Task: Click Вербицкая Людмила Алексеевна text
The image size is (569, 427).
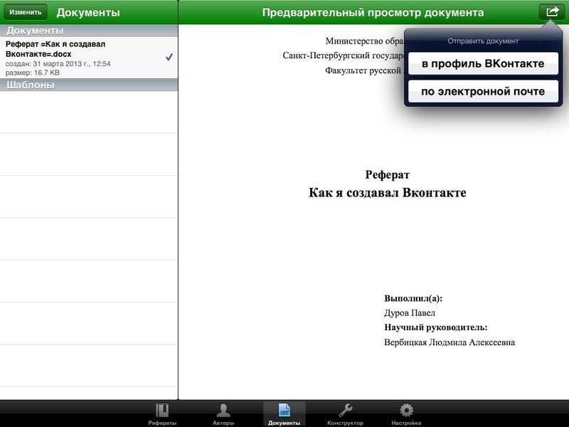Action: click(450, 342)
